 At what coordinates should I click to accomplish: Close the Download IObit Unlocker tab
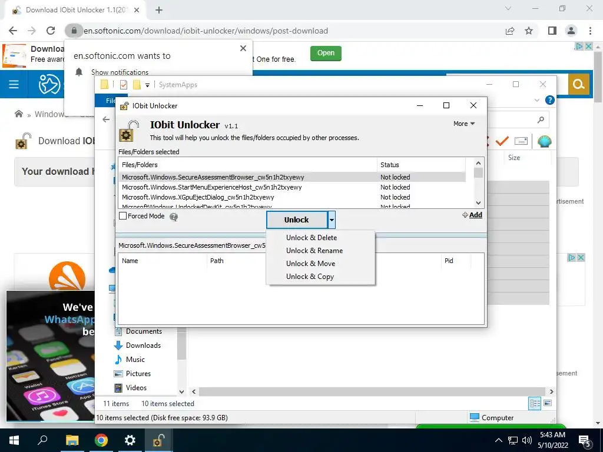(137, 11)
